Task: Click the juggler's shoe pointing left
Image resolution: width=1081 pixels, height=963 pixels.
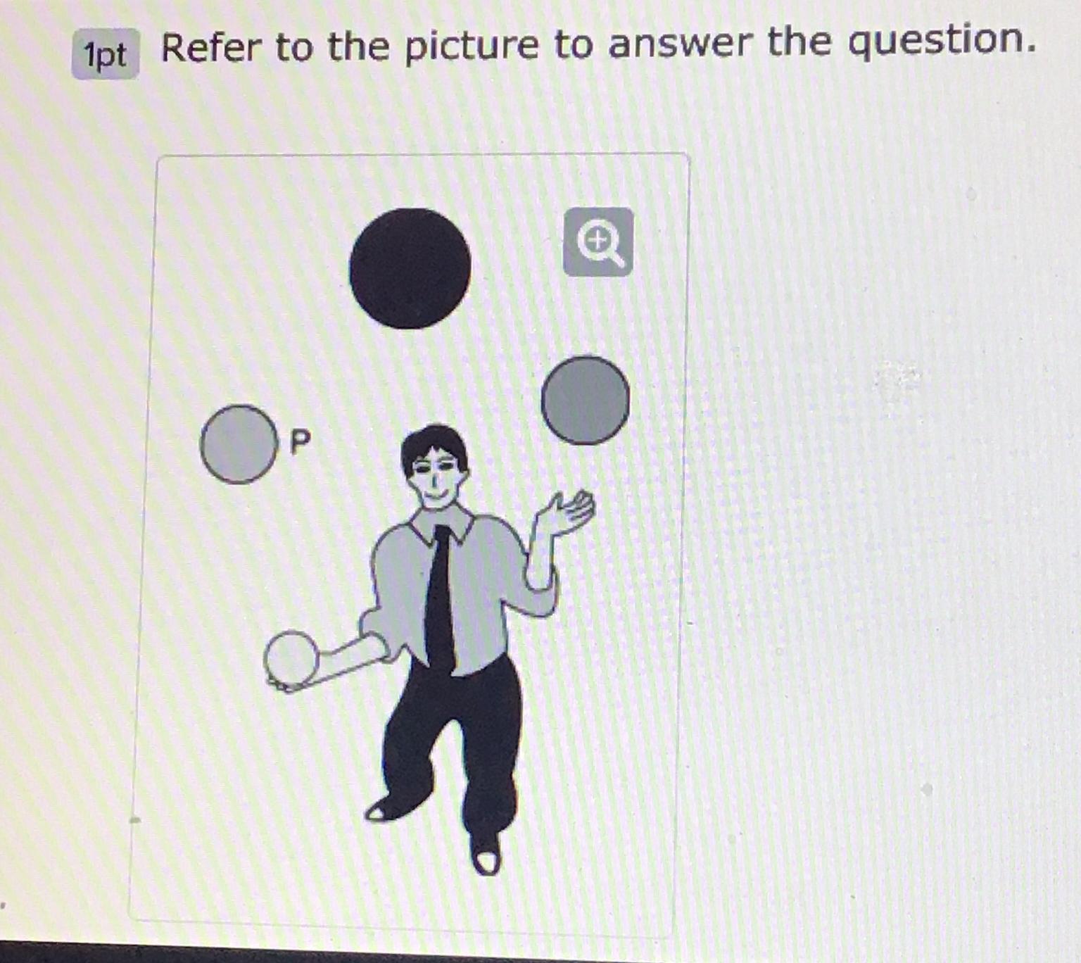Action: coord(387,807)
